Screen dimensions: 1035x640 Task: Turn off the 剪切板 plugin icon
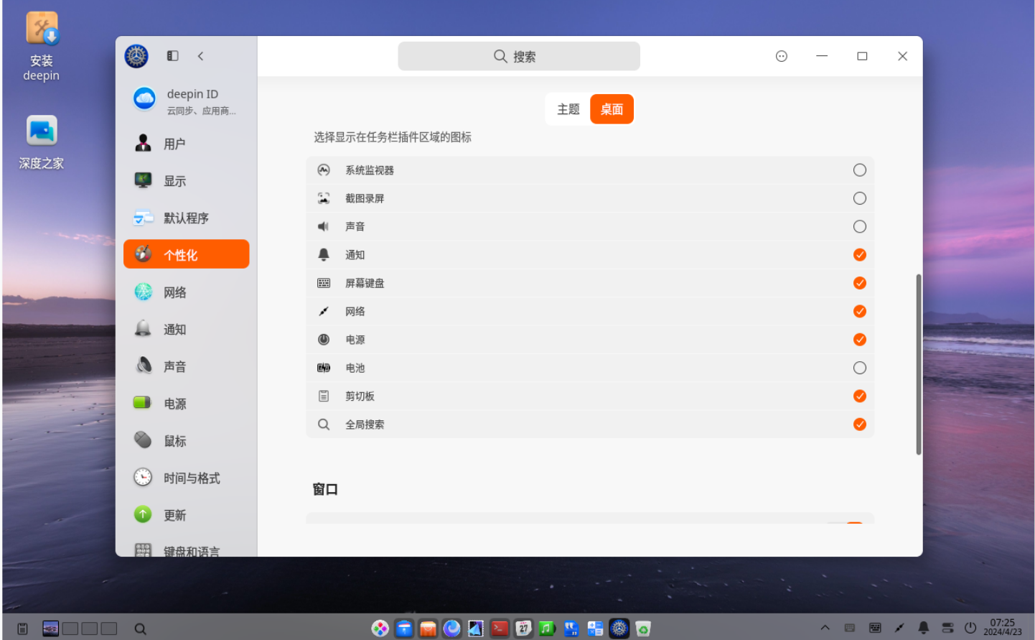click(x=859, y=396)
